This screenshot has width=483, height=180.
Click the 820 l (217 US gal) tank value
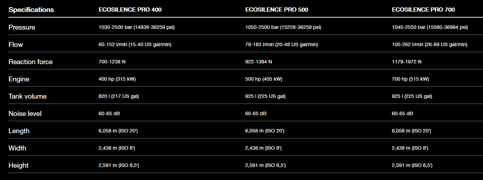point(118,97)
